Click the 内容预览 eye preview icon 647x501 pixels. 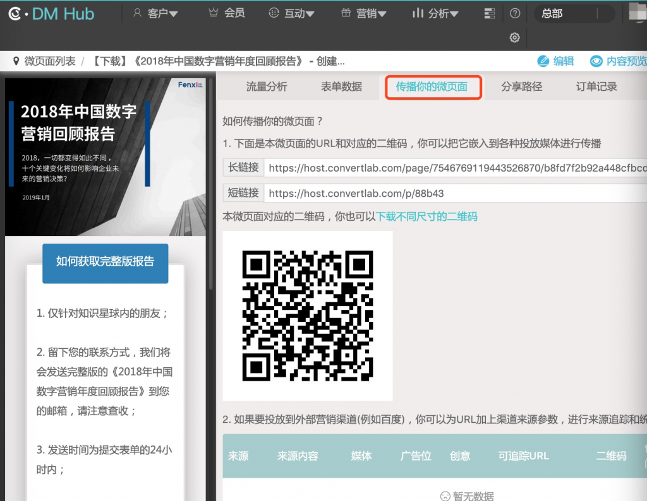click(x=596, y=61)
